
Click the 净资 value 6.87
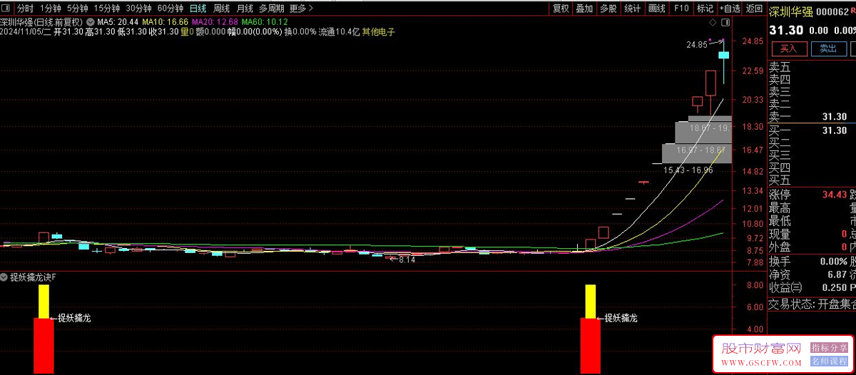837,274
